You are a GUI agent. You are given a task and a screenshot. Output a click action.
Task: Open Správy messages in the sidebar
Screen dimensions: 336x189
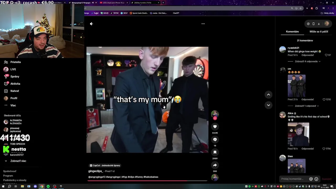pyautogui.click(x=12, y=76)
